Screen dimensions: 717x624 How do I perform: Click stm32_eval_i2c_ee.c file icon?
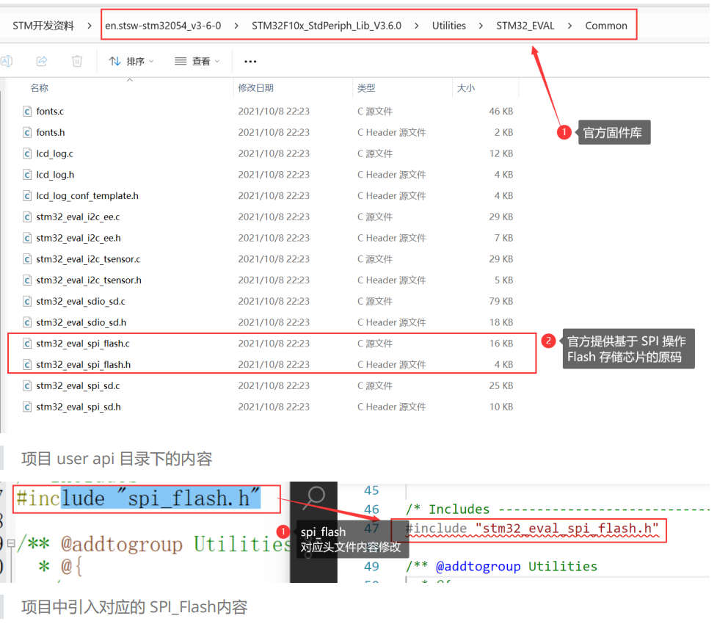point(27,217)
